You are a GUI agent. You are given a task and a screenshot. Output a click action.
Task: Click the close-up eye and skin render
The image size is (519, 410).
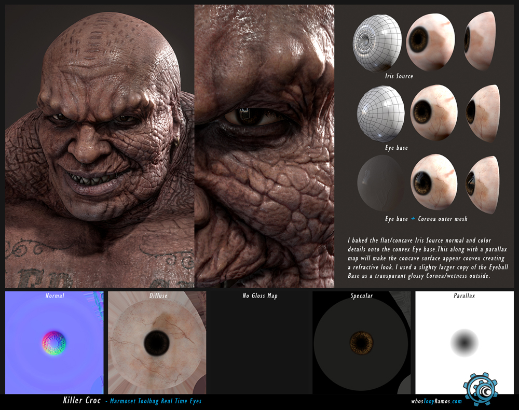click(264, 146)
